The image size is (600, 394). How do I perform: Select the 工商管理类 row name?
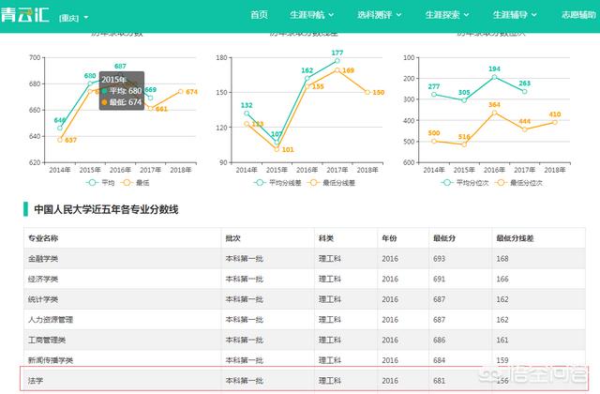47,340
